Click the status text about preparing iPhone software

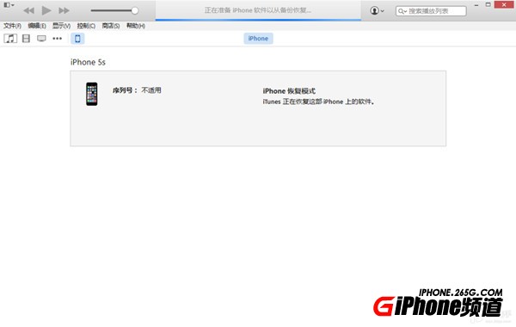pos(258,10)
